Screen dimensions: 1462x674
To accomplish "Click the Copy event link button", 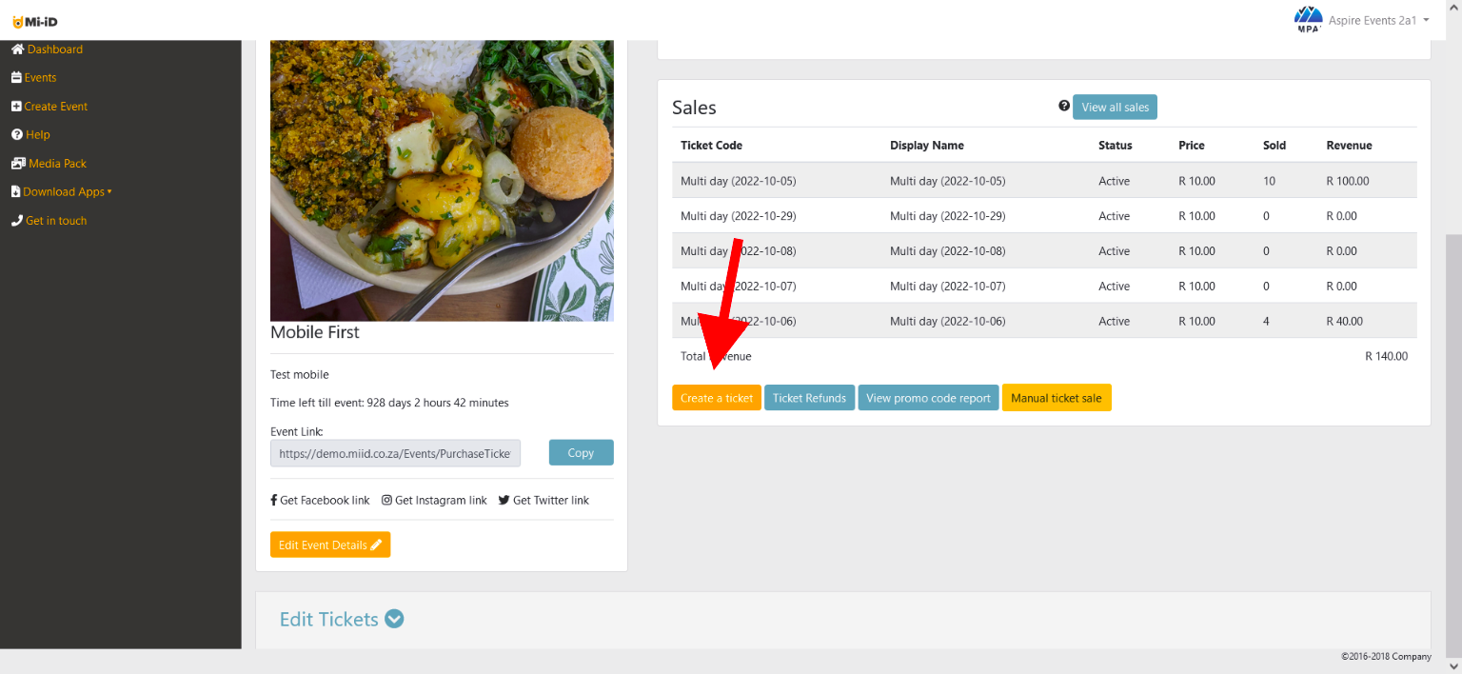I will pos(581,453).
